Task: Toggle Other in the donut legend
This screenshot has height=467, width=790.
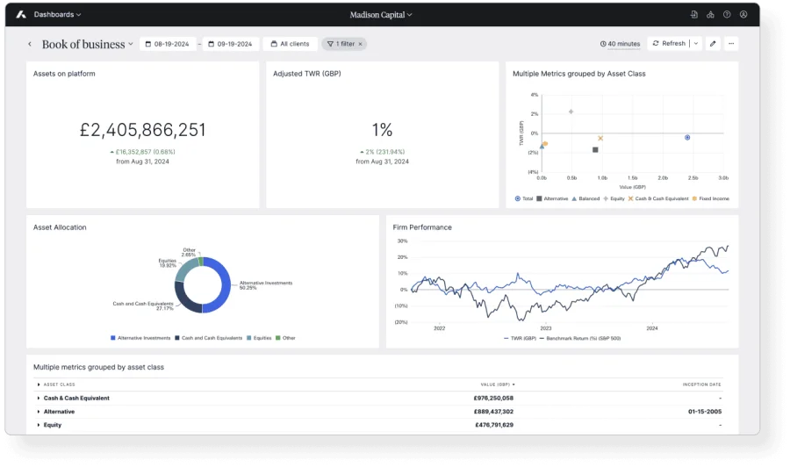Action: (285, 338)
